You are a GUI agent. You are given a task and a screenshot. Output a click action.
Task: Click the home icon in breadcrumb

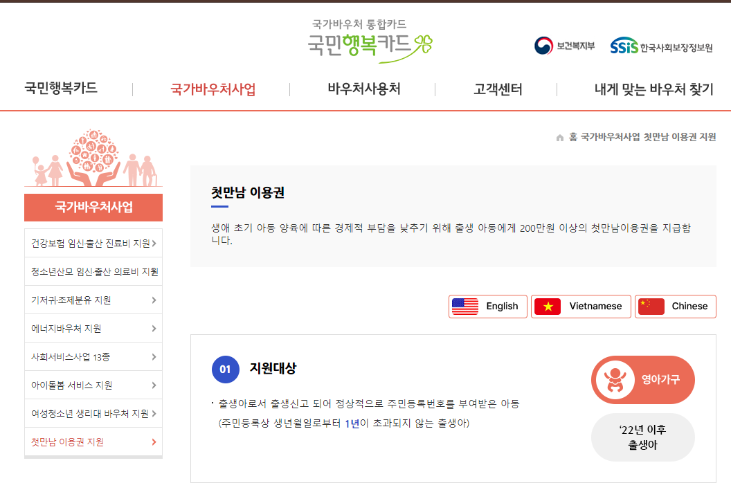click(x=560, y=138)
